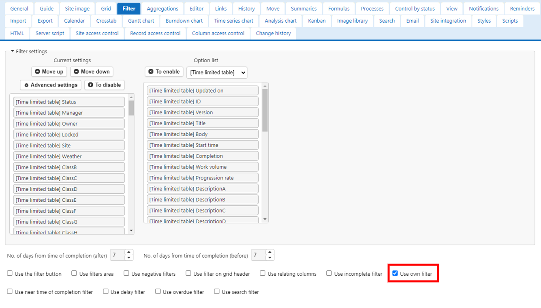
Task: Enable Use near time of completion filter
Action: [x=10, y=291]
